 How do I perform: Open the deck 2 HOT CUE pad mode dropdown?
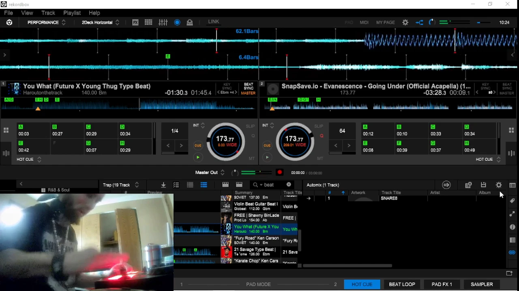coord(488,159)
